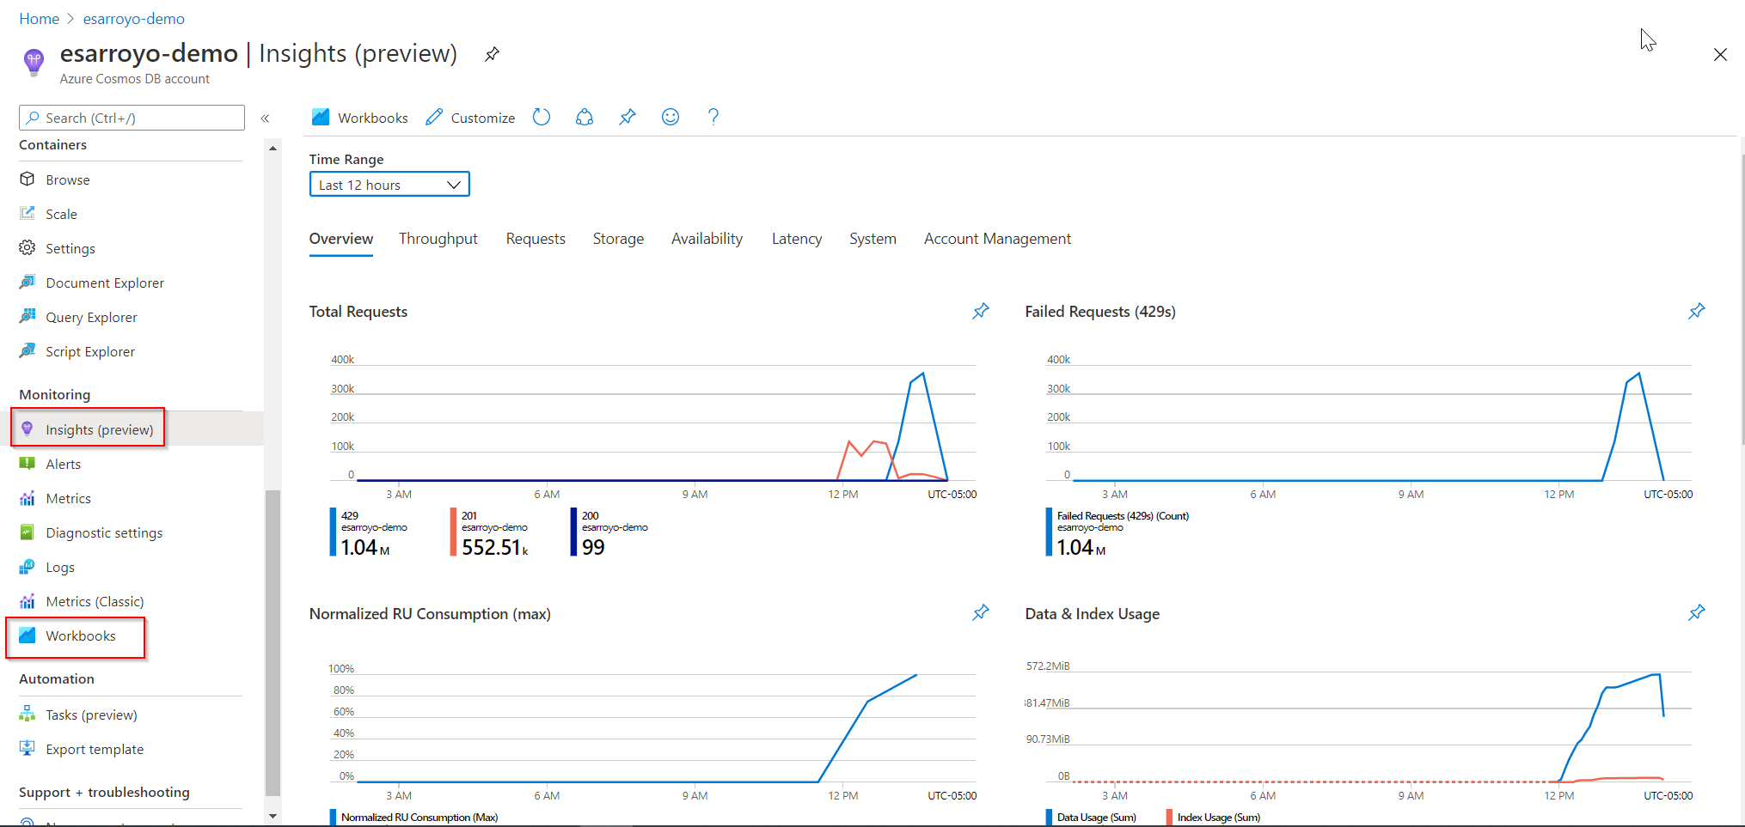Screen dimensions: 1745x827
Task: Navigate to Home via the breadcrumb
Action: [x=39, y=18]
